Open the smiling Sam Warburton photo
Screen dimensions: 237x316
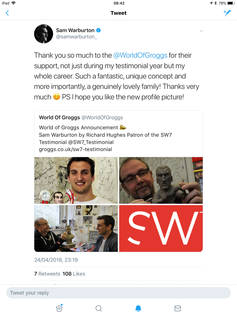(x=76, y=180)
